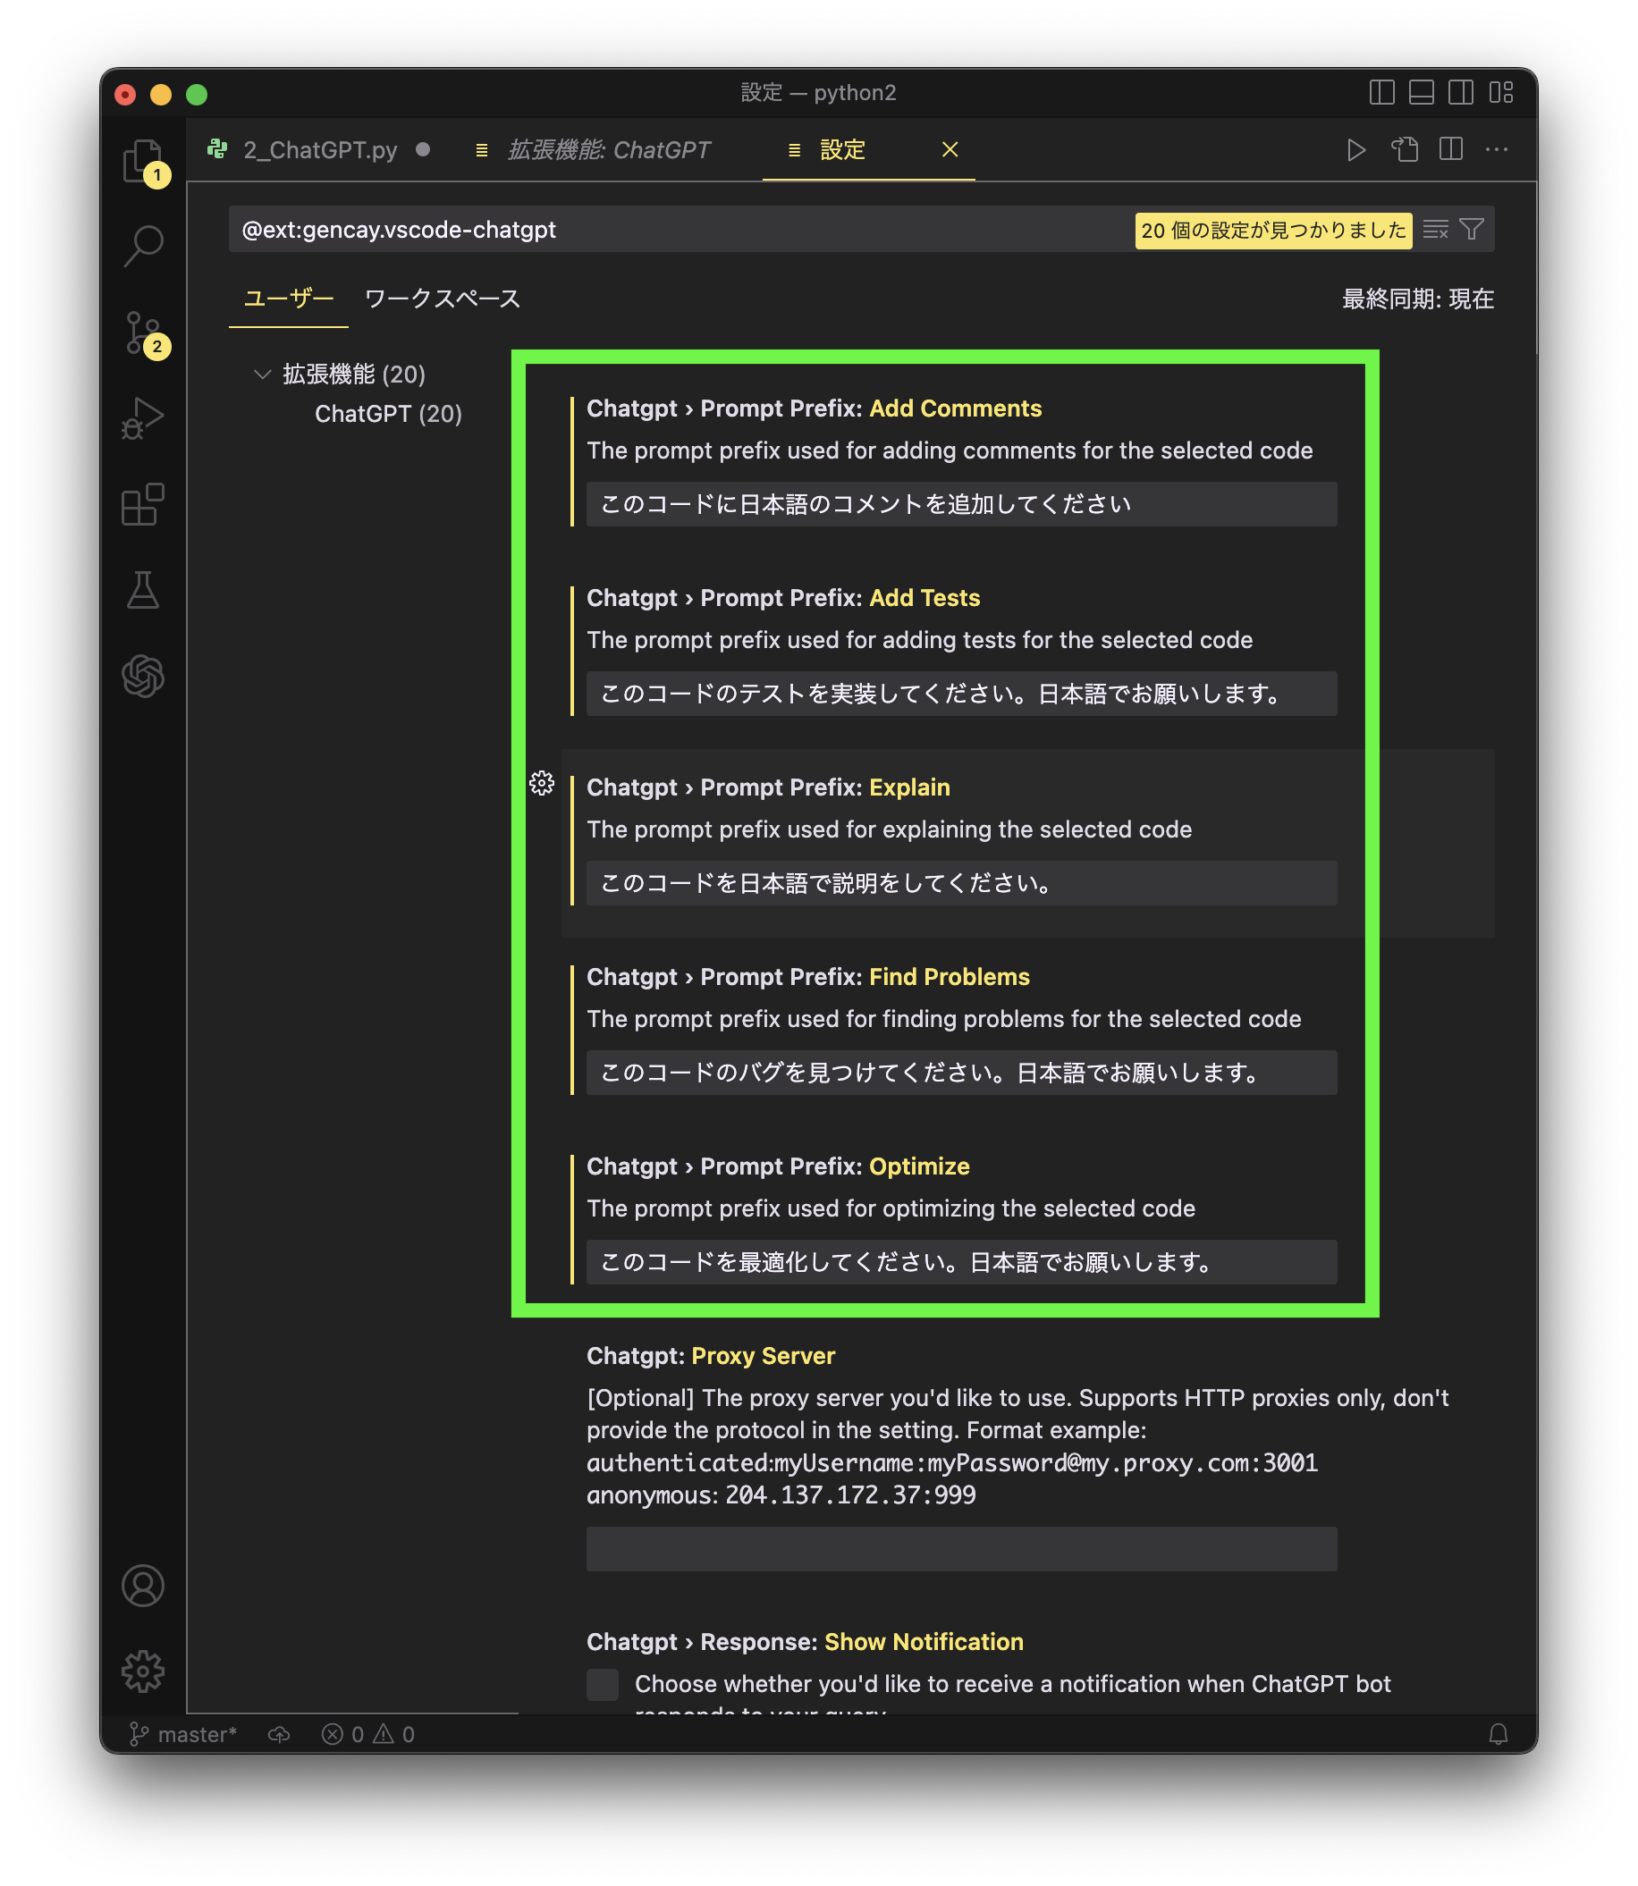This screenshot has width=1638, height=1886.
Task: Toggle the secondary sidebar layout icon
Action: [x=1461, y=92]
